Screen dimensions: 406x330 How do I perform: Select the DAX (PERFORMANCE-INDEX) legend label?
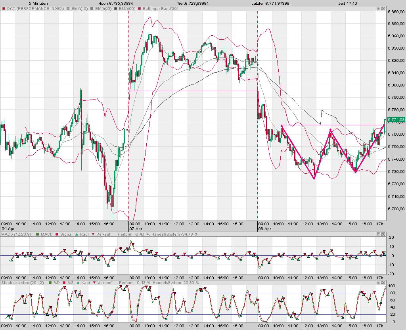35,9
